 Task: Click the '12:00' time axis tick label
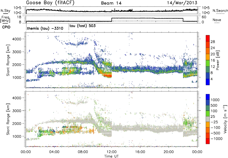[x=111, y=152]
